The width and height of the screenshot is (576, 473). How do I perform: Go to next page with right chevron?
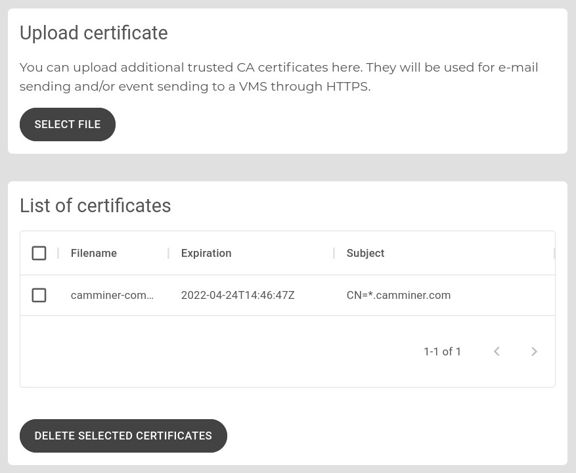click(x=534, y=351)
